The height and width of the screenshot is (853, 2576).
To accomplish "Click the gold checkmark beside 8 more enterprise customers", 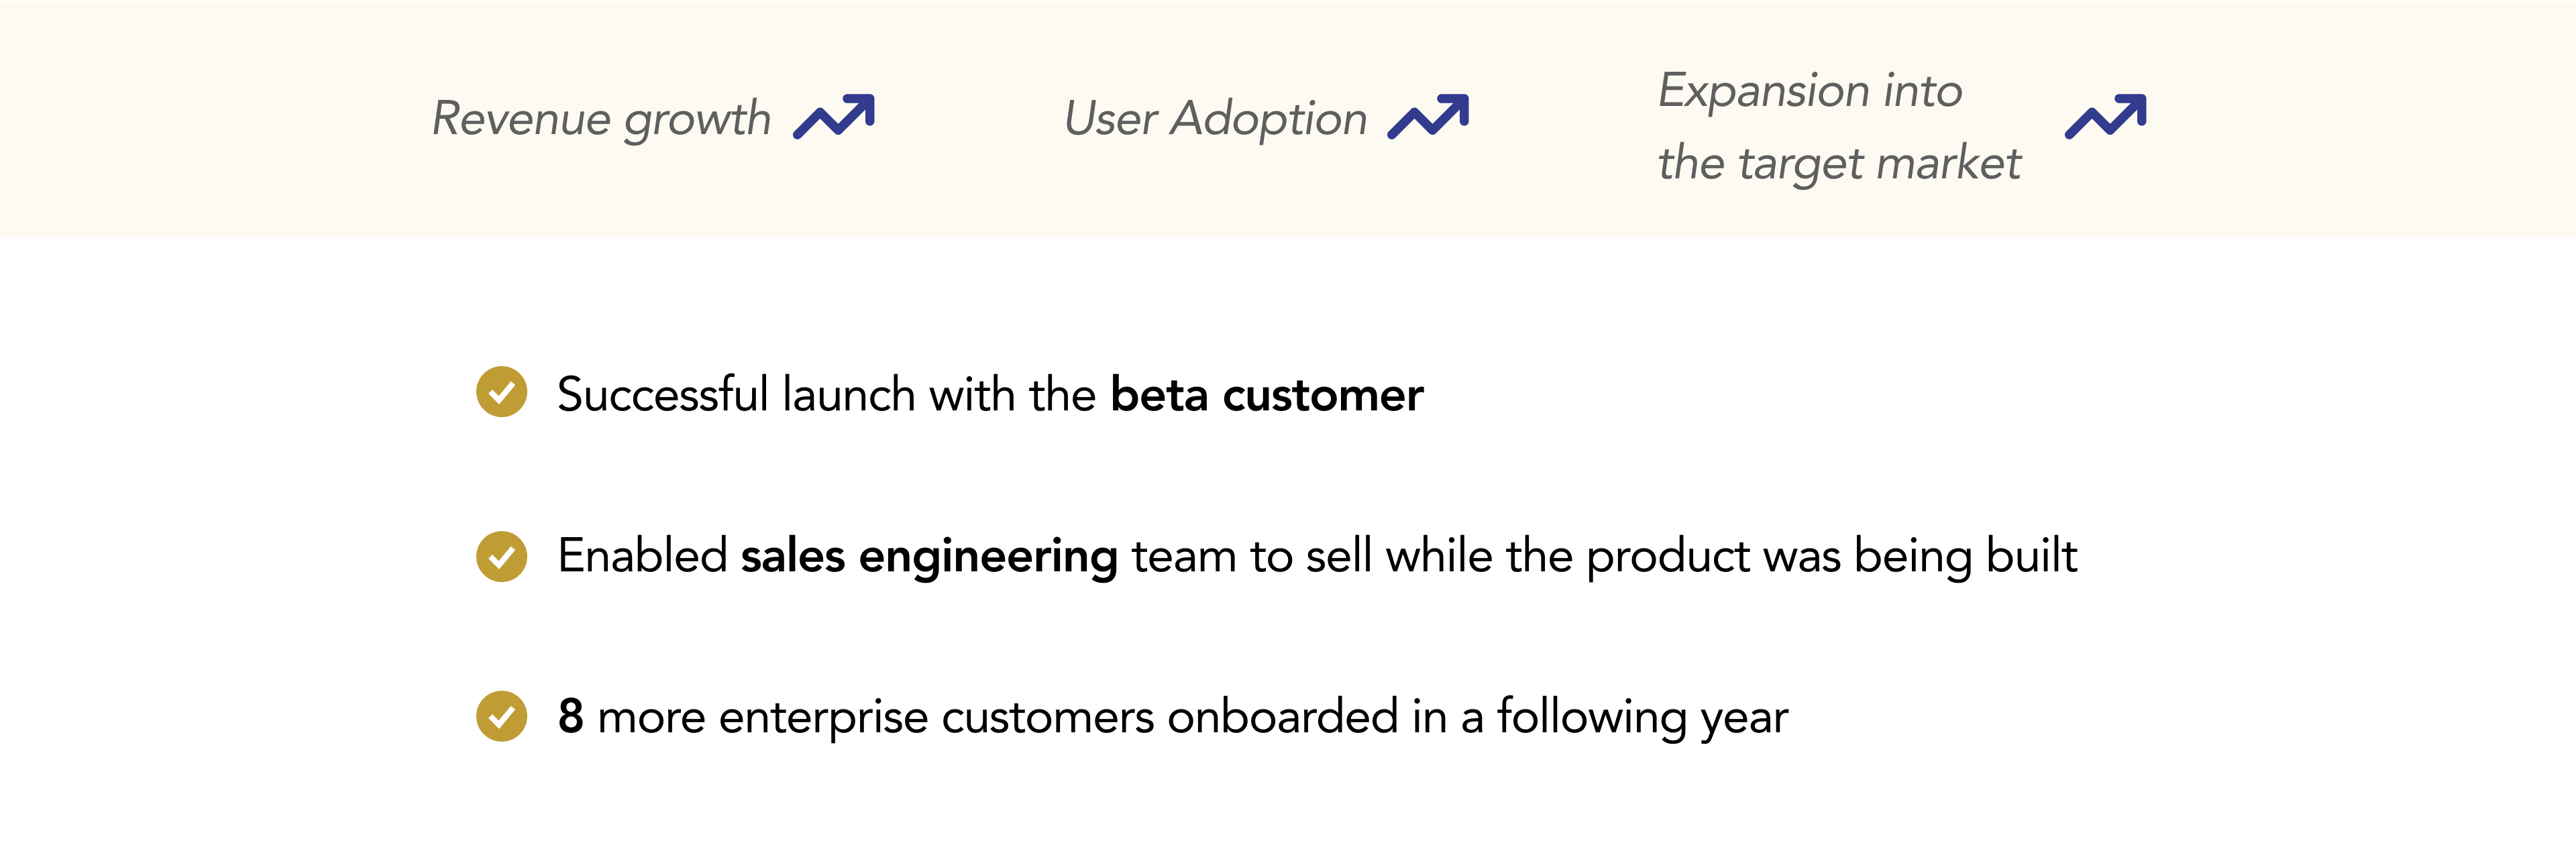I will 501,717.
